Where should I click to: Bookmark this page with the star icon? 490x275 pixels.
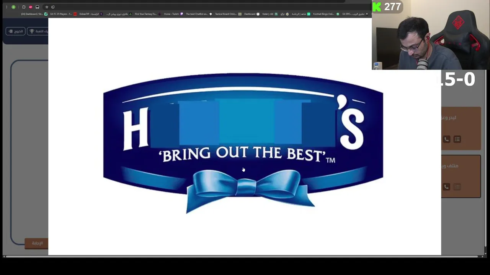(x=47, y=7)
